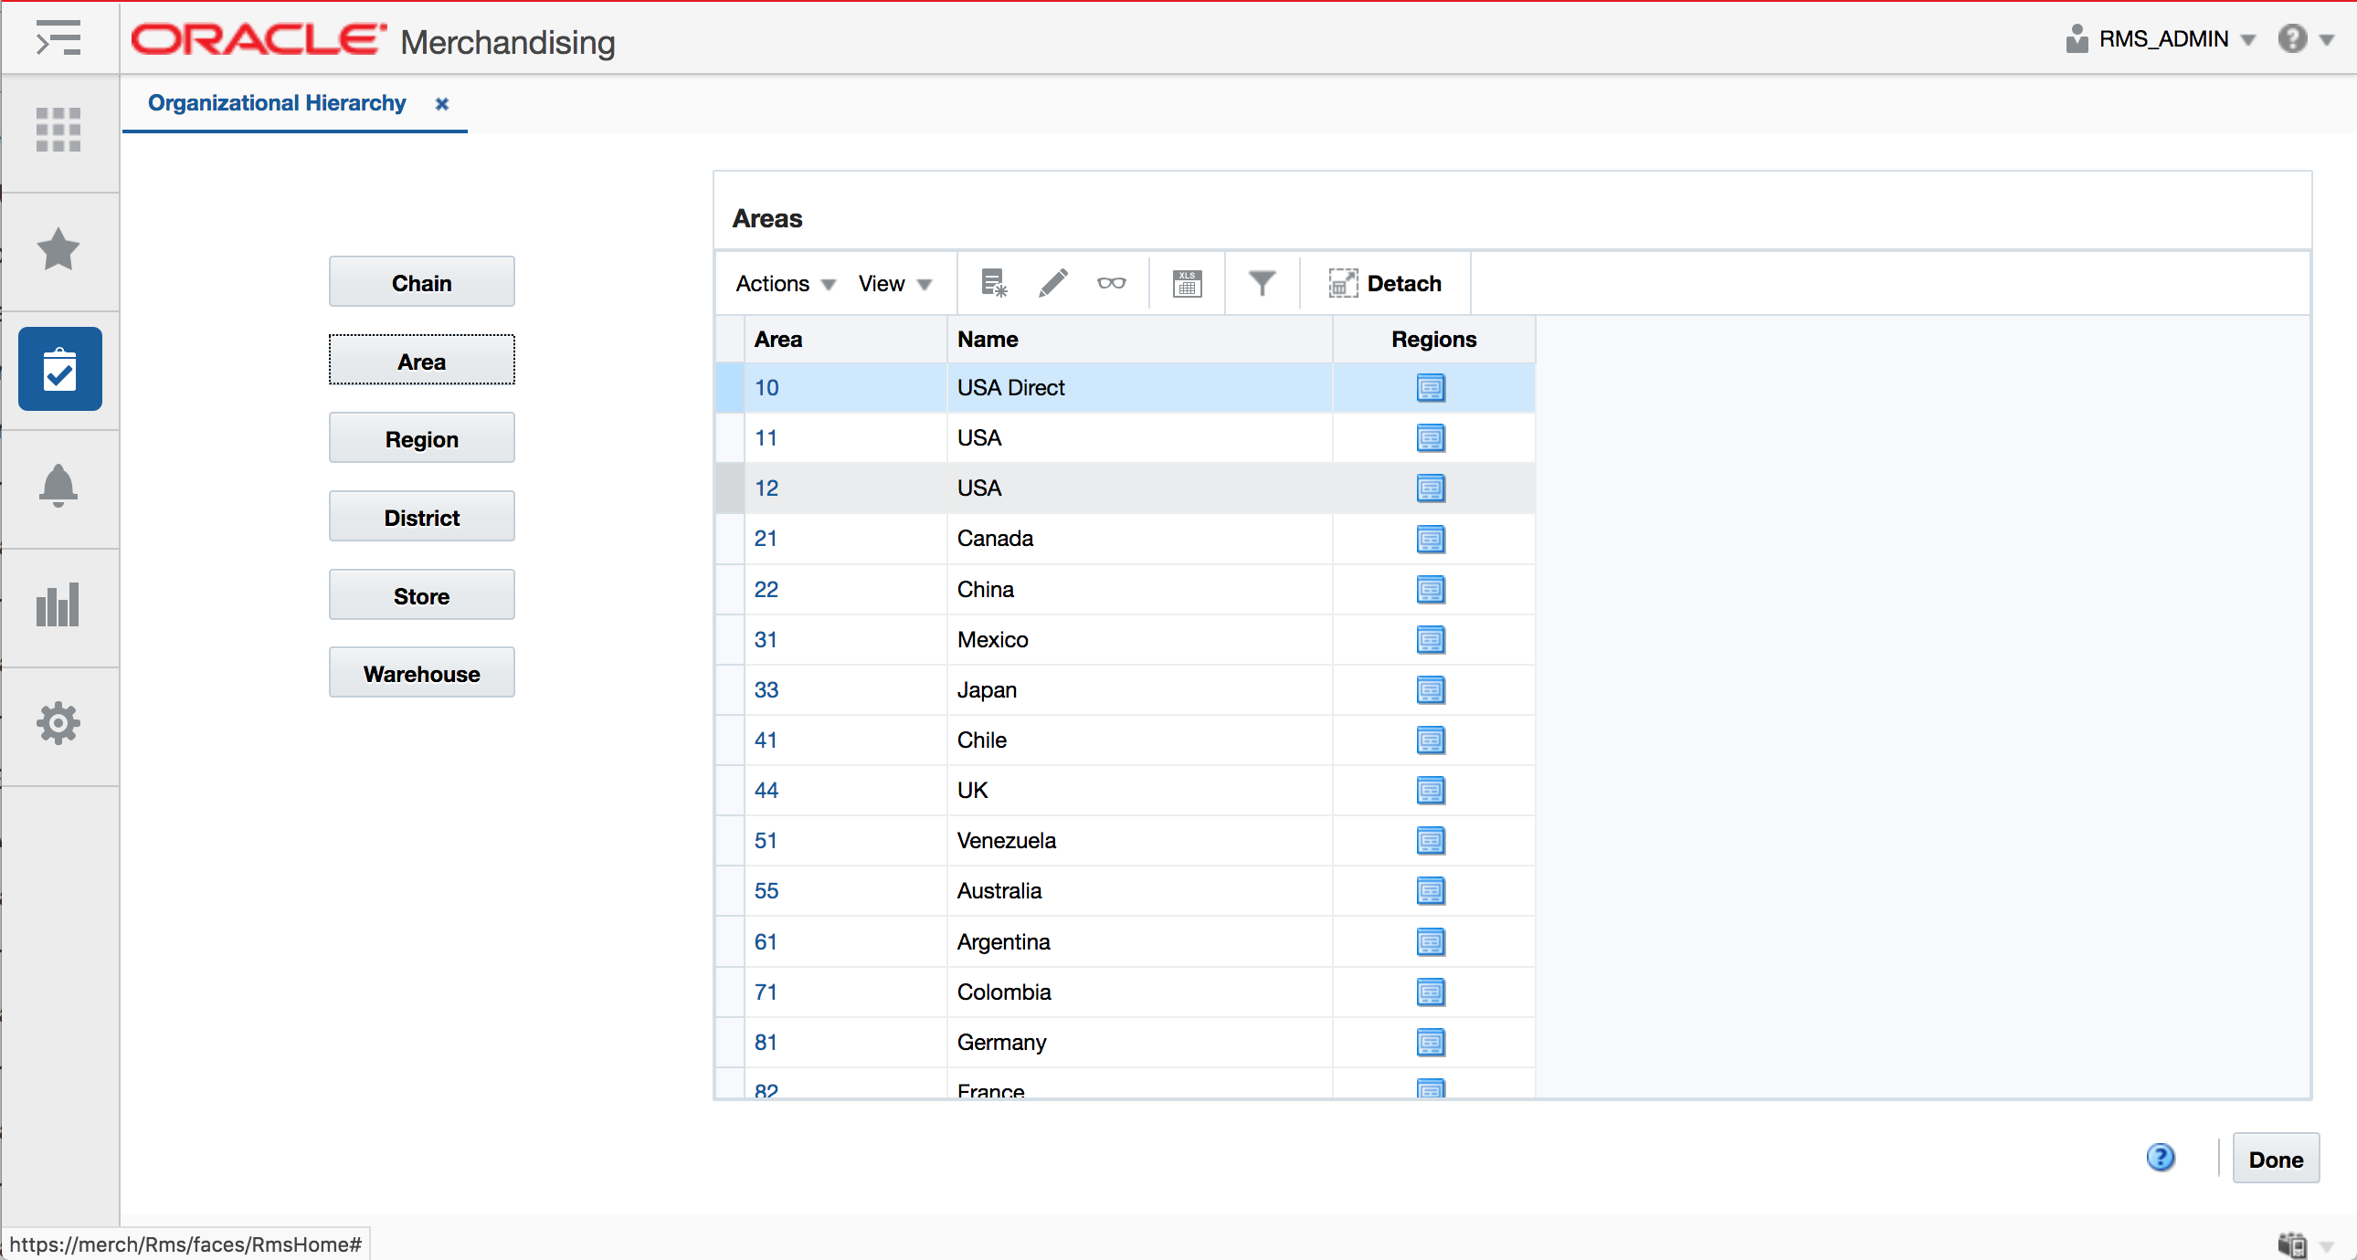This screenshot has width=2357, height=1260.
Task: Open the Notifications bell icon
Action: 58,487
